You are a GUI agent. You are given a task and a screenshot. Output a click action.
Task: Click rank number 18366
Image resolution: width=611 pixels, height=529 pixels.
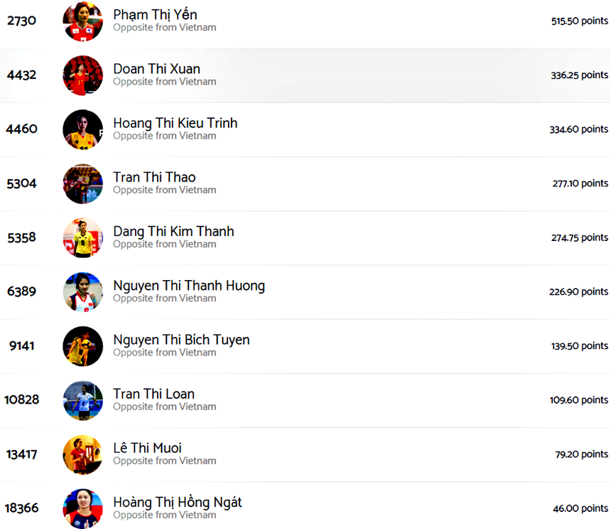(x=21, y=508)
